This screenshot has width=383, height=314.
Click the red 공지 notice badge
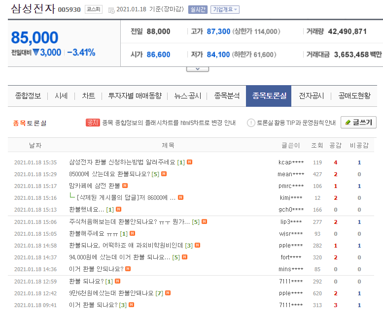point(93,123)
